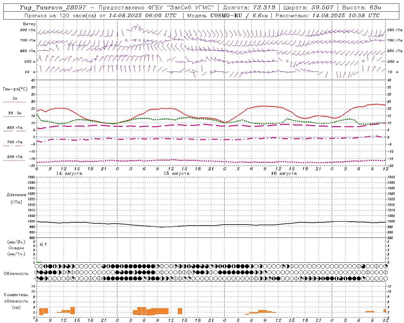This screenshot has height=323, width=404.
Task: Click the "Рассчитано: 14.08.2025 10:38 UTC" timestamp
Action: coord(328,15)
